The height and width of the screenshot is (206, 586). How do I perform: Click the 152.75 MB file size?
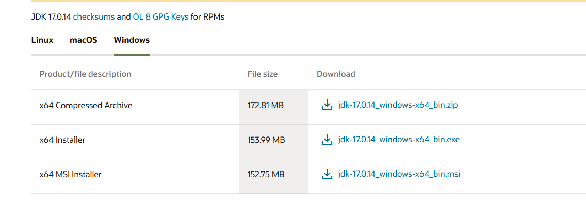(266, 174)
